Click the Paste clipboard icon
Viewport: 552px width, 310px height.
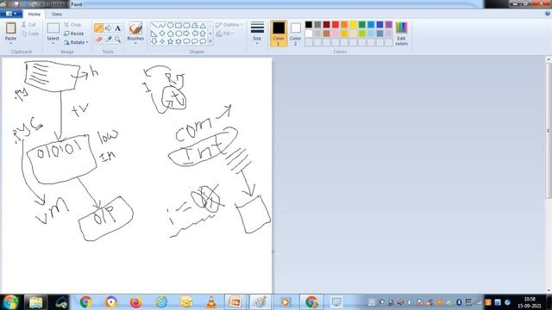click(10, 28)
